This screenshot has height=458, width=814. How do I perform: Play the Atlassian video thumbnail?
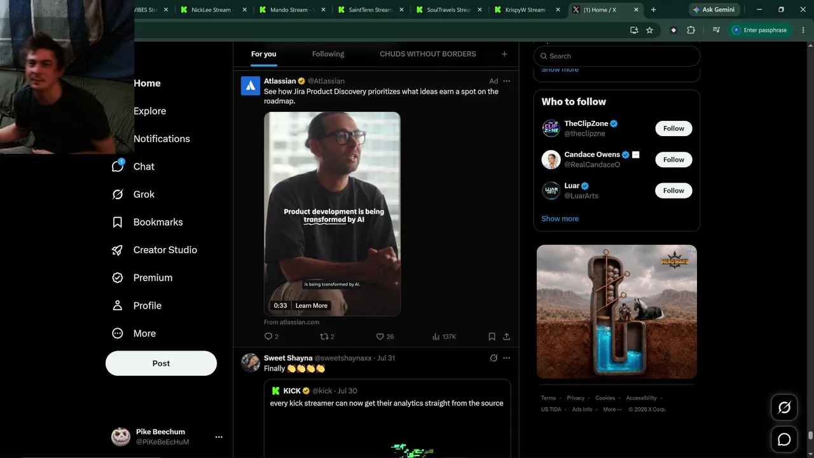(x=332, y=214)
